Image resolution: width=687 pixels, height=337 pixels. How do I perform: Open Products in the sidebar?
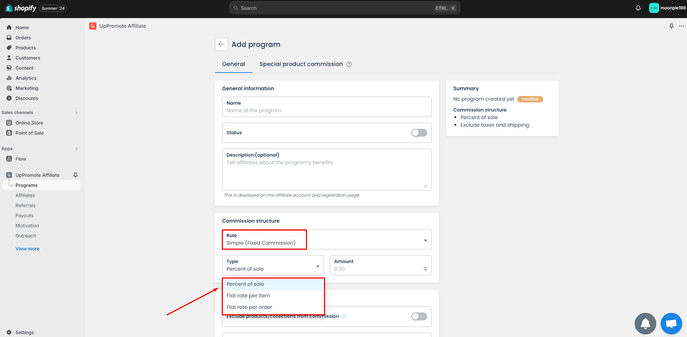25,48
